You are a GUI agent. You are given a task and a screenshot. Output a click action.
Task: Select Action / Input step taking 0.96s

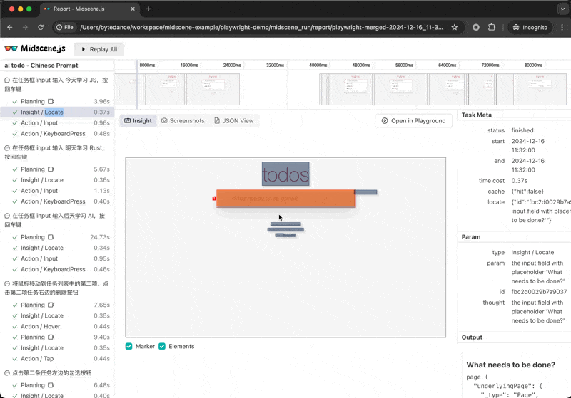pos(57,122)
